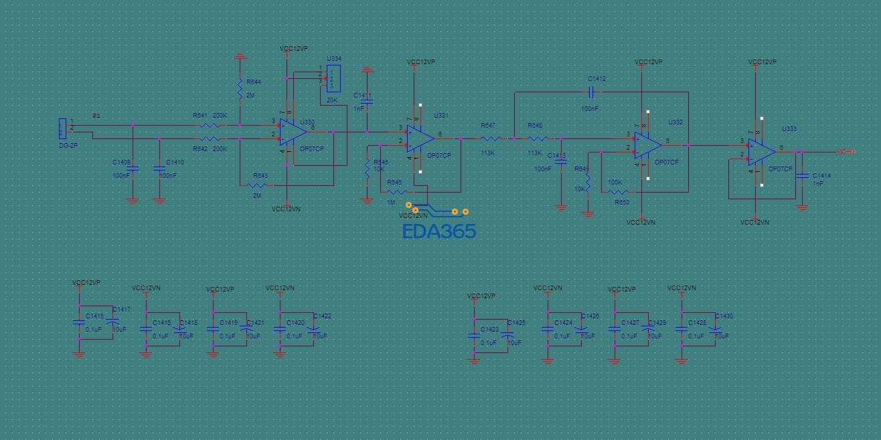Click the VCC12VN label below U330
The height and width of the screenshot is (440, 881).
tap(287, 209)
